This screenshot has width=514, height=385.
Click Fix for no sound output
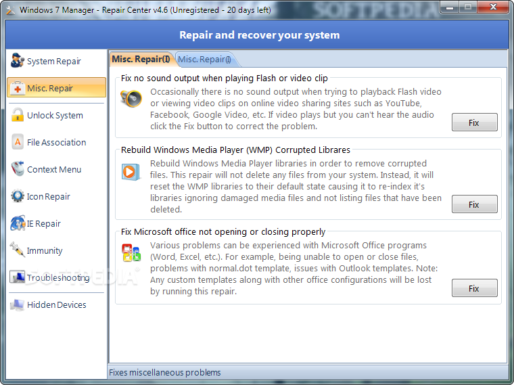click(x=474, y=122)
